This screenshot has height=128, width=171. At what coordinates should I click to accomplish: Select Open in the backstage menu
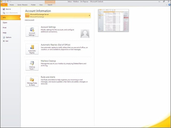pyautogui.click(x=5, y=23)
